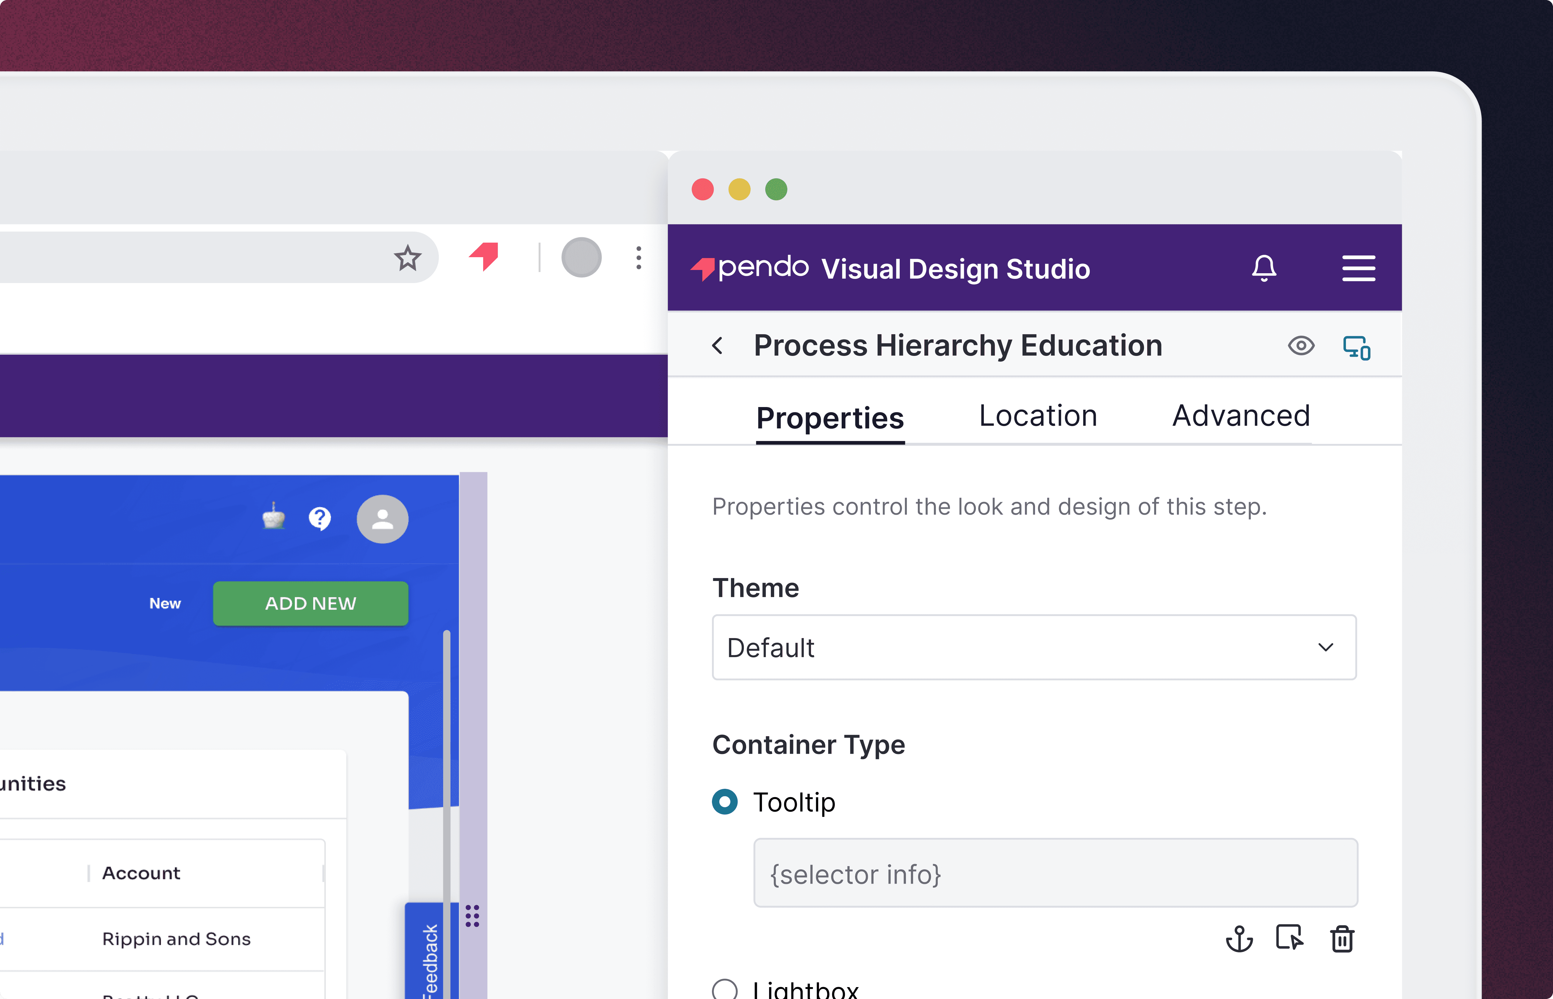Click the notification bell icon
This screenshot has height=999, width=1553.
(1264, 268)
